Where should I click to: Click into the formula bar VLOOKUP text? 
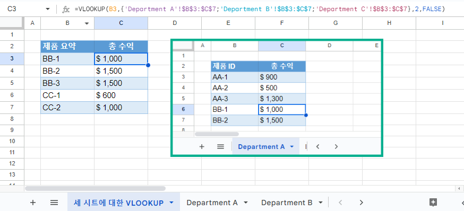(260, 9)
